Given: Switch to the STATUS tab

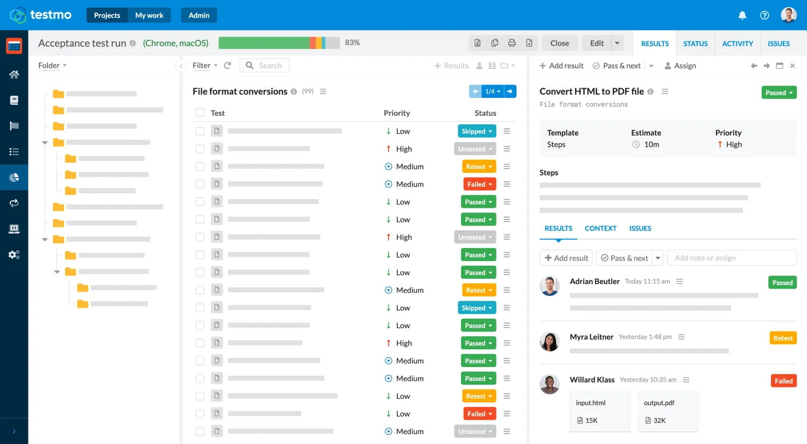Looking at the screenshot, I should coord(695,44).
